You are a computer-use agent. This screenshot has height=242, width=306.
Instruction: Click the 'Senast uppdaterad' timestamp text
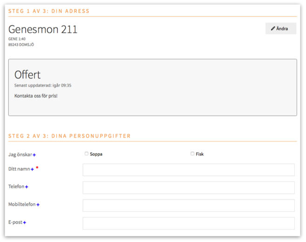pos(43,86)
